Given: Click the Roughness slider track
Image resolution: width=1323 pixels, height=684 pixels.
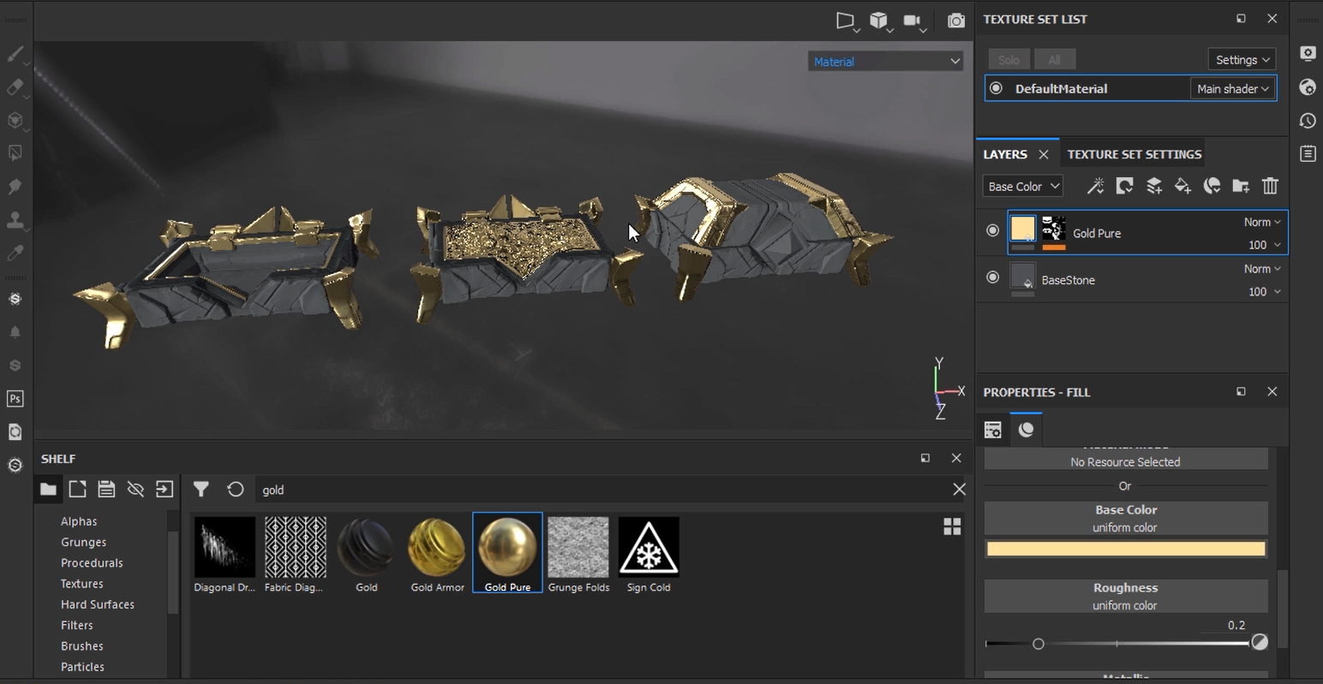Looking at the screenshot, I should (1117, 643).
